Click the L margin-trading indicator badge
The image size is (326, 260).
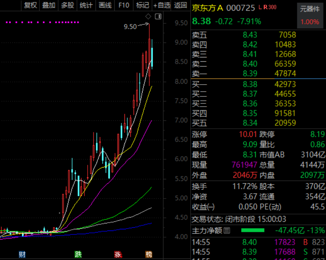point(260,7)
